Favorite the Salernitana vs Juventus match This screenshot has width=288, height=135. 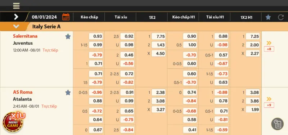pyautogui.click(x=68, y=36)
